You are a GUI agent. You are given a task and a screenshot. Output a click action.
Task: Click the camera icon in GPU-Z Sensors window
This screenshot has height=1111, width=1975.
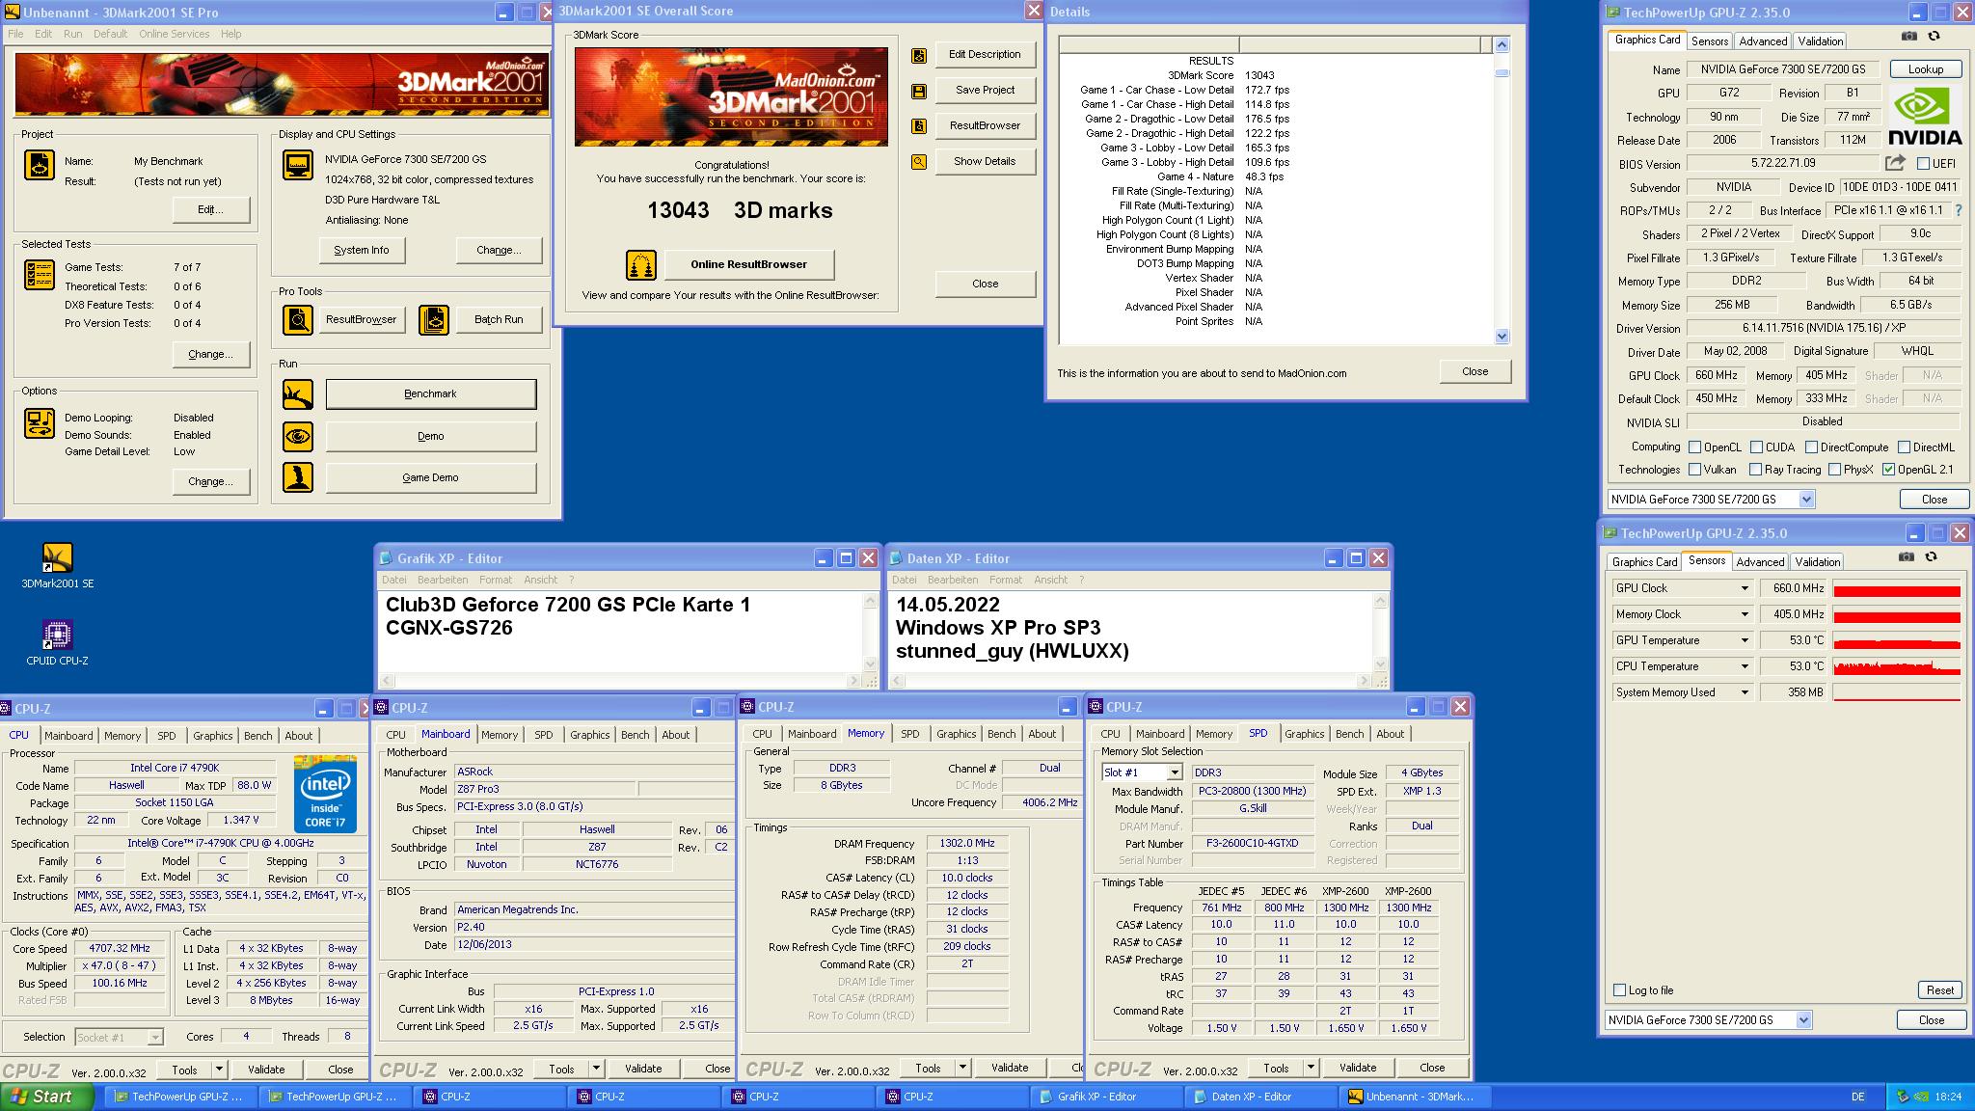[x=1907, y=556]
